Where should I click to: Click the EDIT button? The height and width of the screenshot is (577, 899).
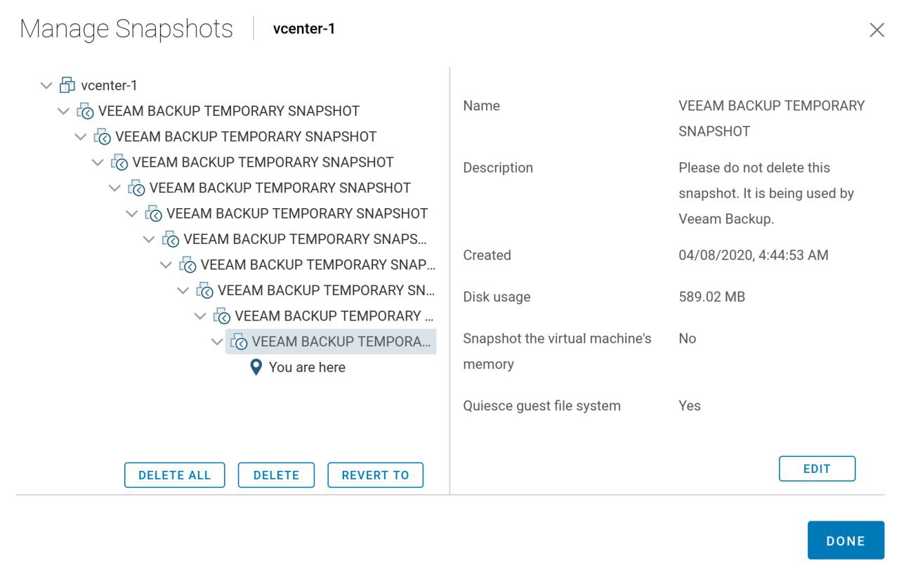point(817,469)
